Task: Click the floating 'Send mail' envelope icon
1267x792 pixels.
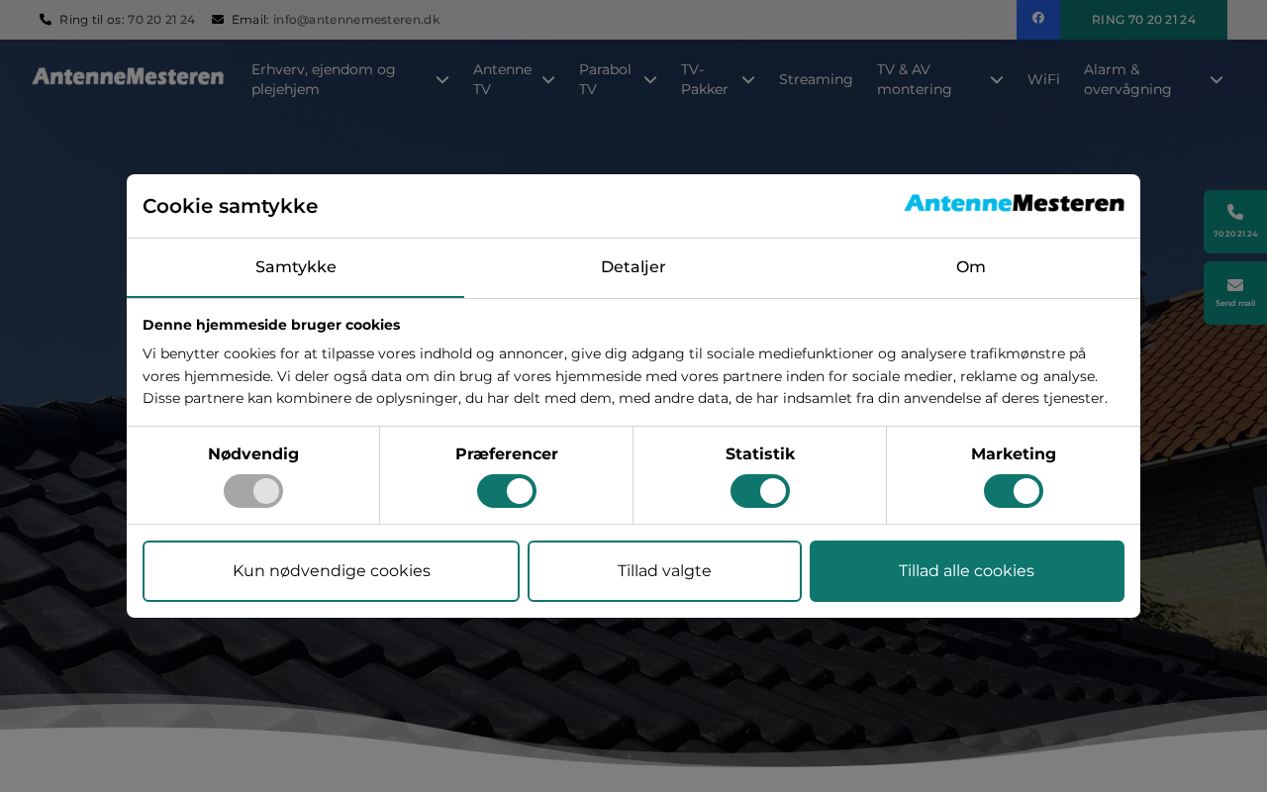Action: [x=1235, y=285]
